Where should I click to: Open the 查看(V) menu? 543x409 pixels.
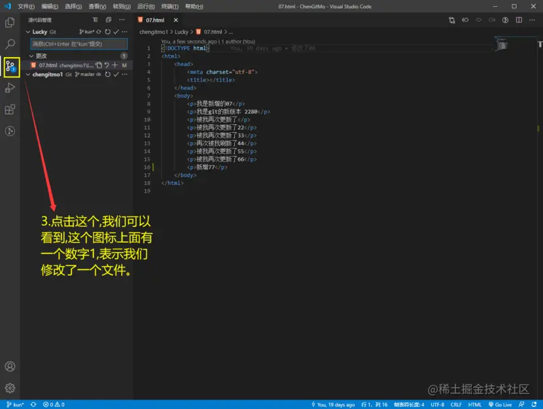tap(97, 7)
